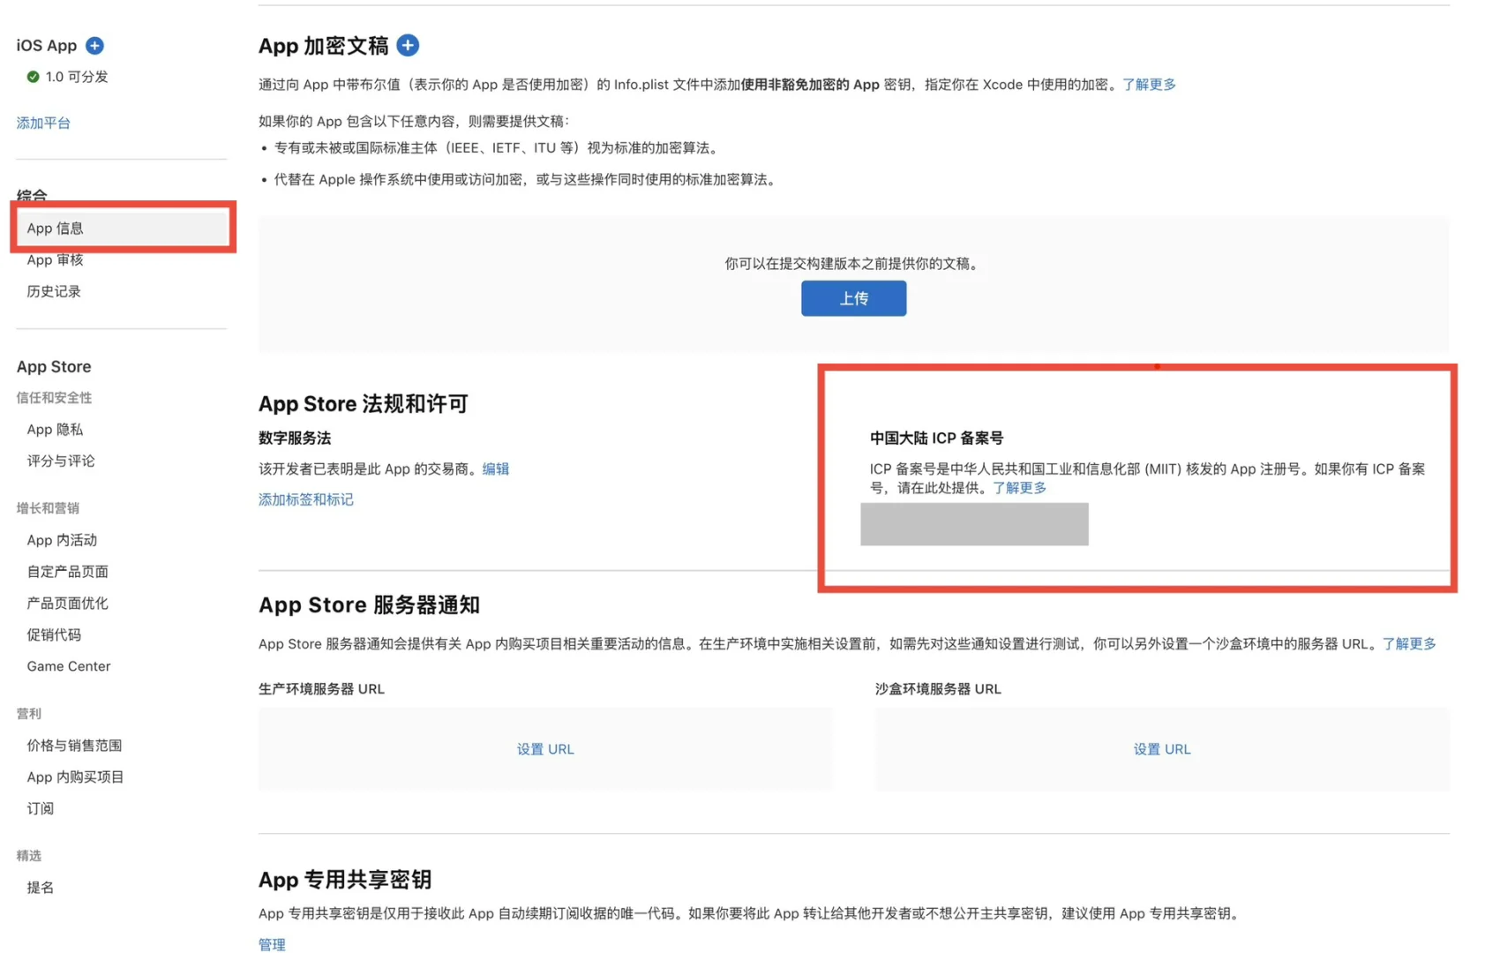Open 订阅 in the sidebar
Image resolution: width=1485 pixels, height=953 pixels.
coord(40,808)
